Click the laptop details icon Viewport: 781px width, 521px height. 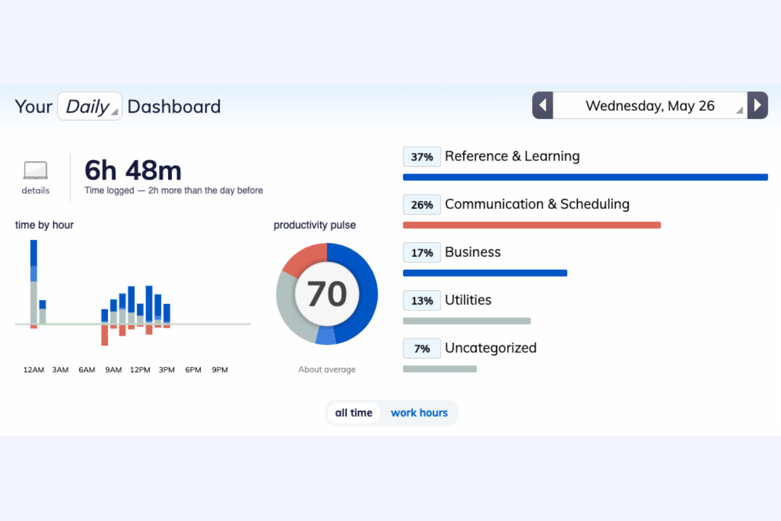(35, 170)
